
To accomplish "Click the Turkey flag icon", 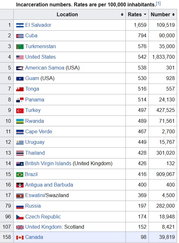I will [20, 111].
